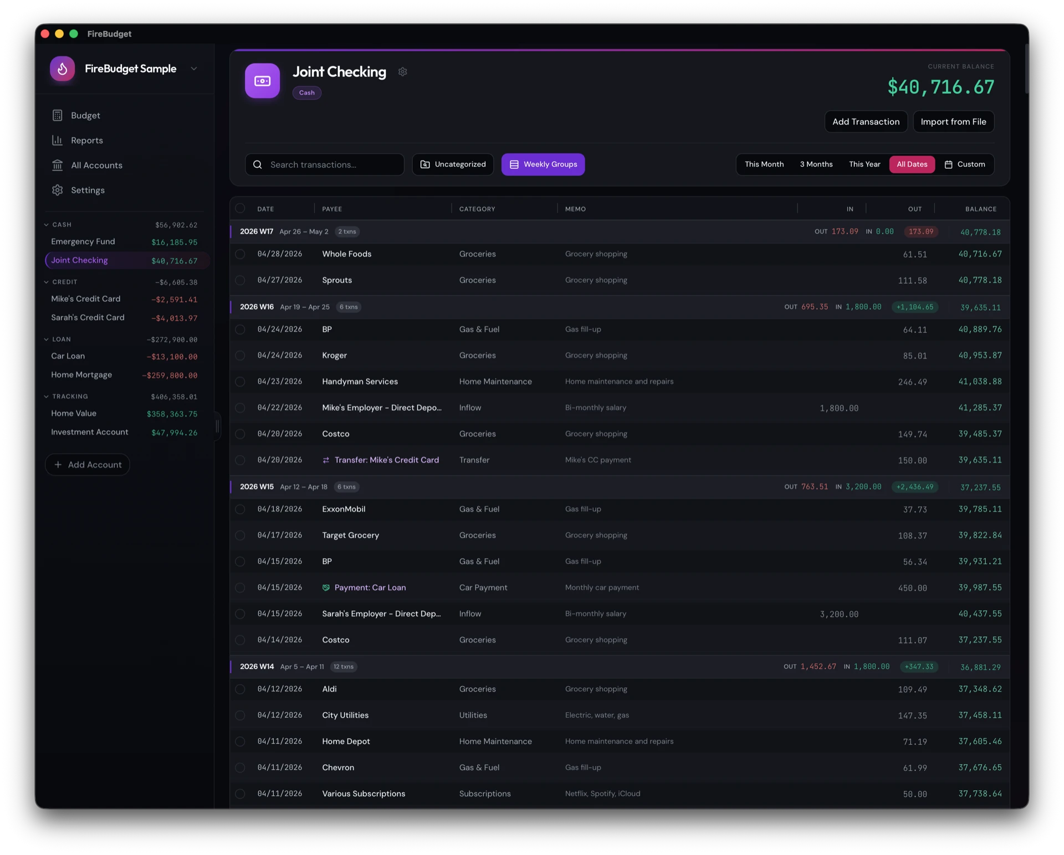Check the Whole Foods transaction row

pyautogui.click(x=241, y=254)
